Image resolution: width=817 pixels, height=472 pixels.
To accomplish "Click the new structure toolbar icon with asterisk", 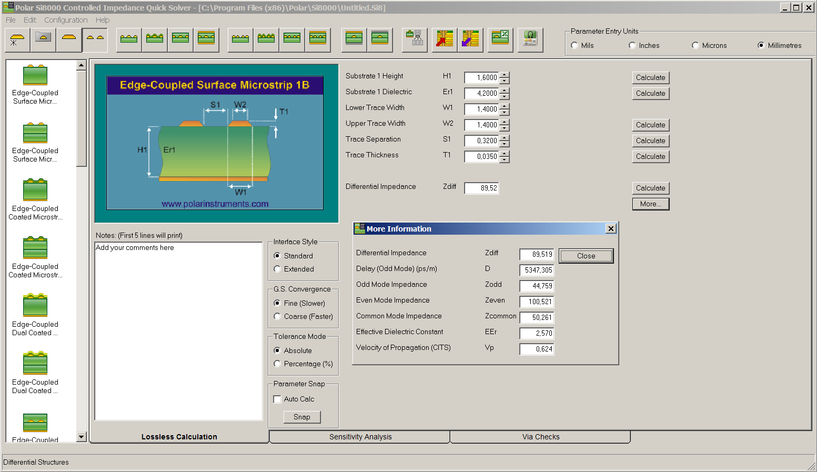I will tap(17, 40).
